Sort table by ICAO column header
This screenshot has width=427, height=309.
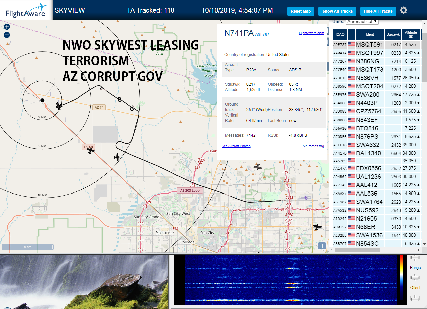tap(340, 34)
